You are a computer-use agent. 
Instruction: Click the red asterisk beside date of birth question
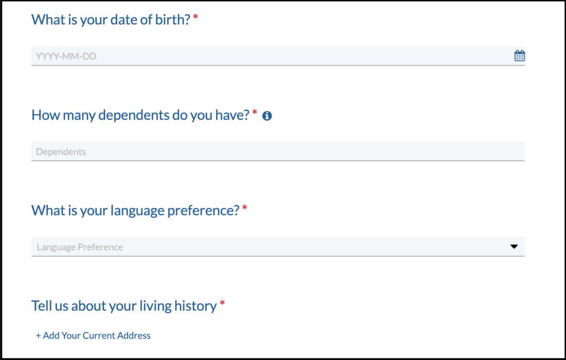coord(196,18)
